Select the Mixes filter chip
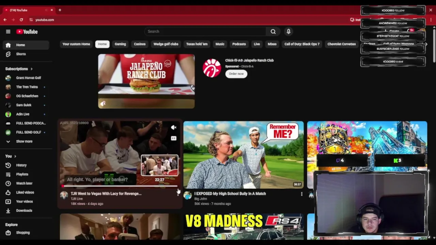Image resolution: width=436 pixels, height=245 pixels. pos(272,44)
